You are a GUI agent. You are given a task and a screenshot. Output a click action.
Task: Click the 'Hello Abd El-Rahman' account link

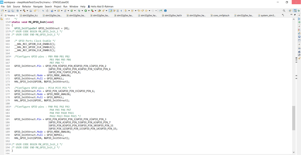click(101, 7)
